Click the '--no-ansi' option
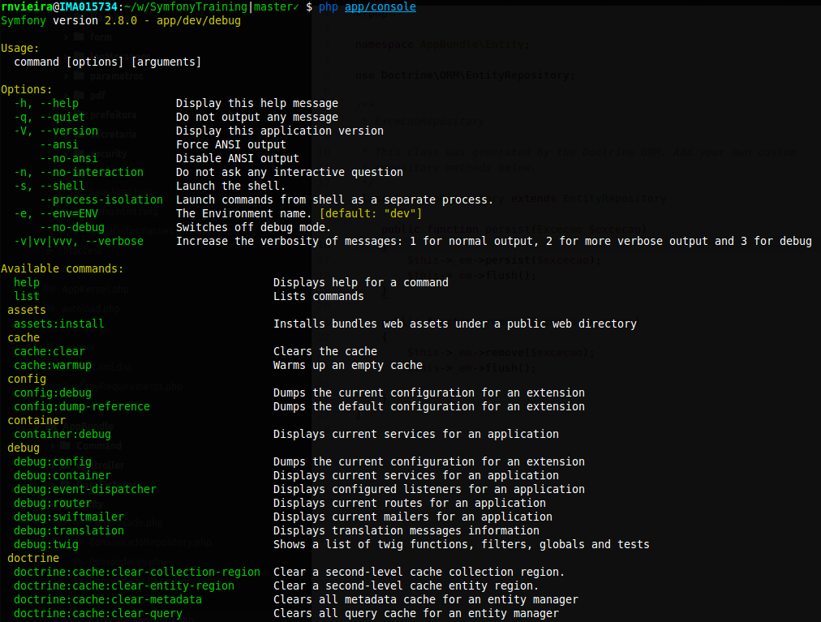This screenshot has height=622, width=821. tap(69, 158)
